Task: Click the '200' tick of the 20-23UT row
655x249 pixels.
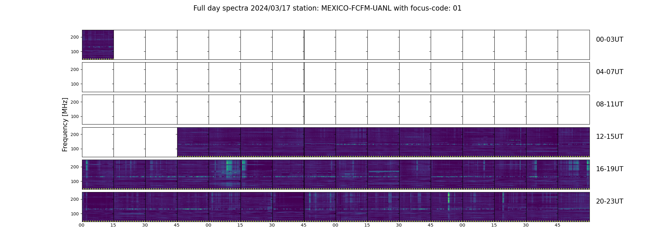Action: coord(75,199)
